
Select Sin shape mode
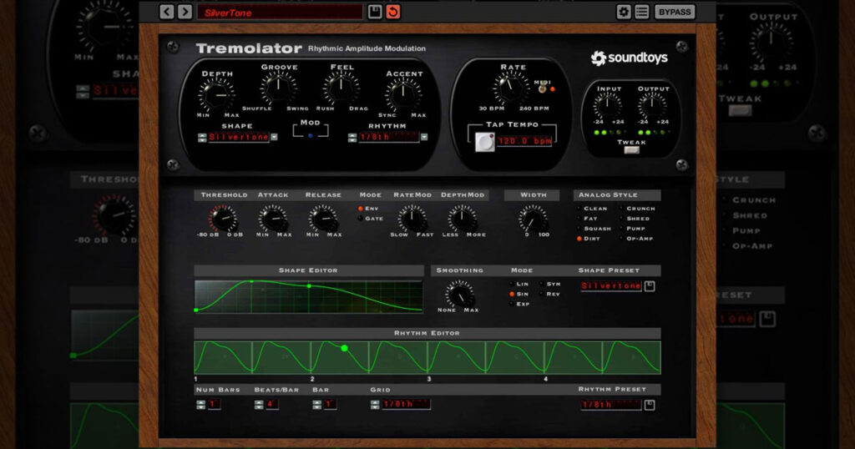pyautogui.click(x=512, y=295)
